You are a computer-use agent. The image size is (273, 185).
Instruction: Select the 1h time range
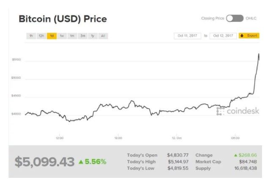(31, 36)
